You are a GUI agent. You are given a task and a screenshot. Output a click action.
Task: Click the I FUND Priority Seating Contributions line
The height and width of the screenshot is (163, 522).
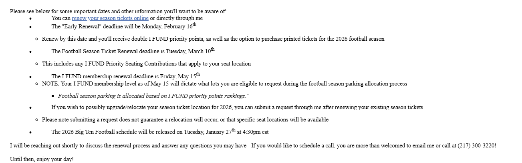point(146,64)
